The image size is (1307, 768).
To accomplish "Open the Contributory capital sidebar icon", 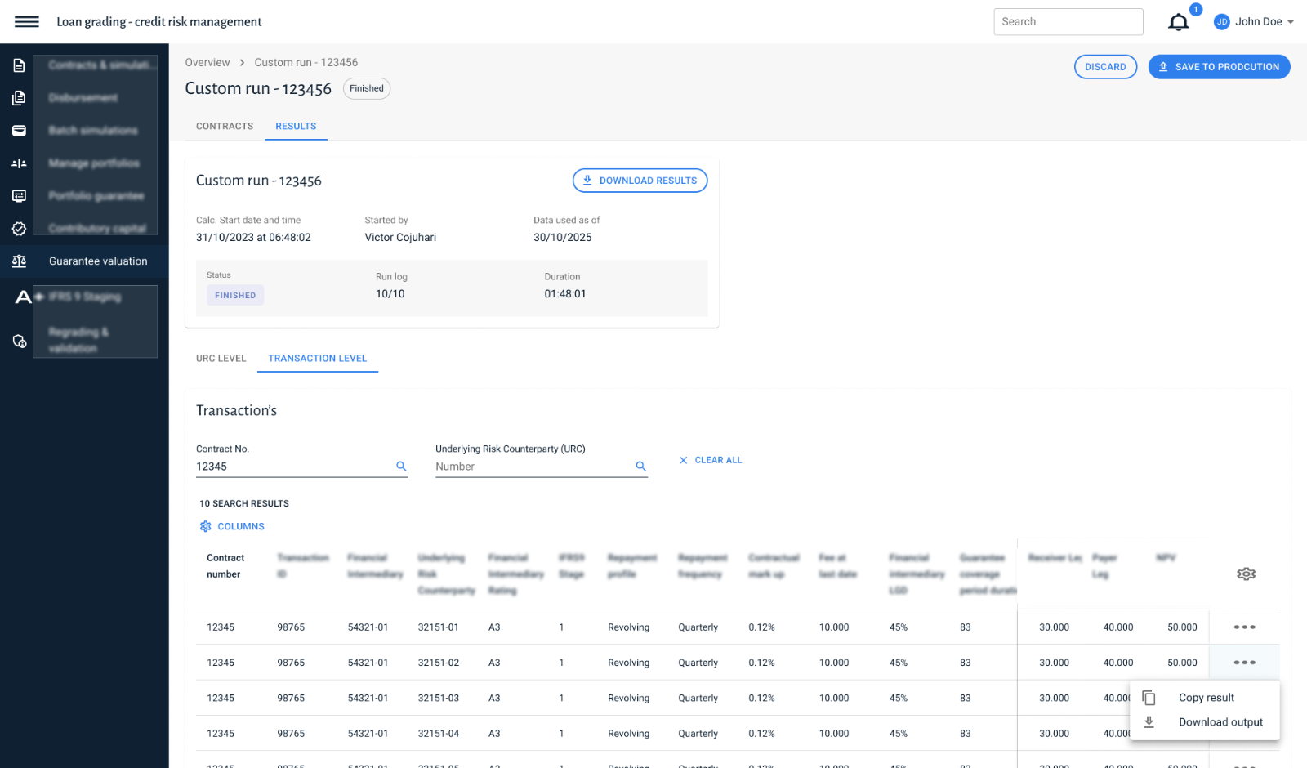I will click(19, 229).
